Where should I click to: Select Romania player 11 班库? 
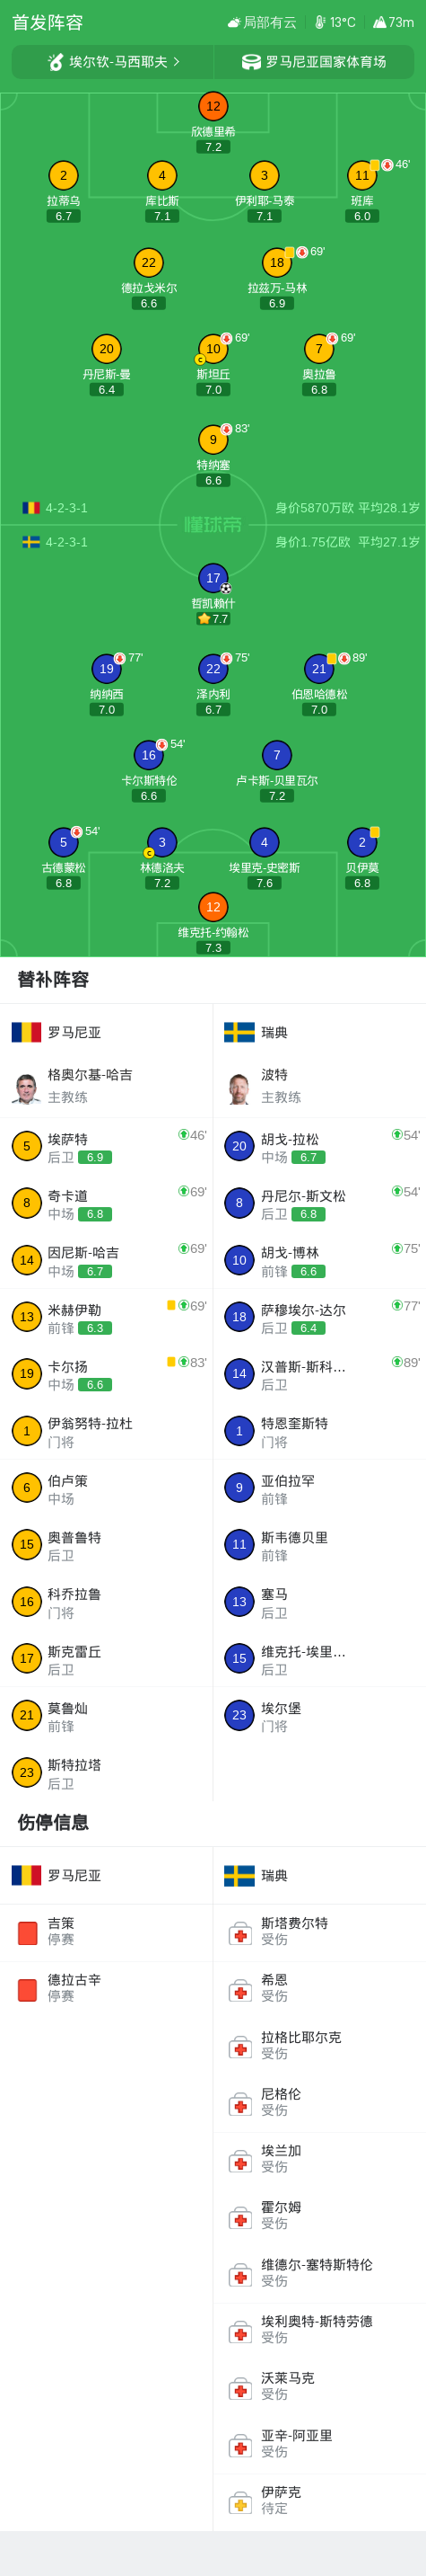[x=362, y=175]
